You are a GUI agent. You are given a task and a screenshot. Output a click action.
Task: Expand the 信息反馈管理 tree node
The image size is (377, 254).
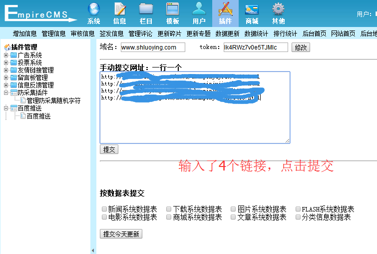tap(6, 85)
